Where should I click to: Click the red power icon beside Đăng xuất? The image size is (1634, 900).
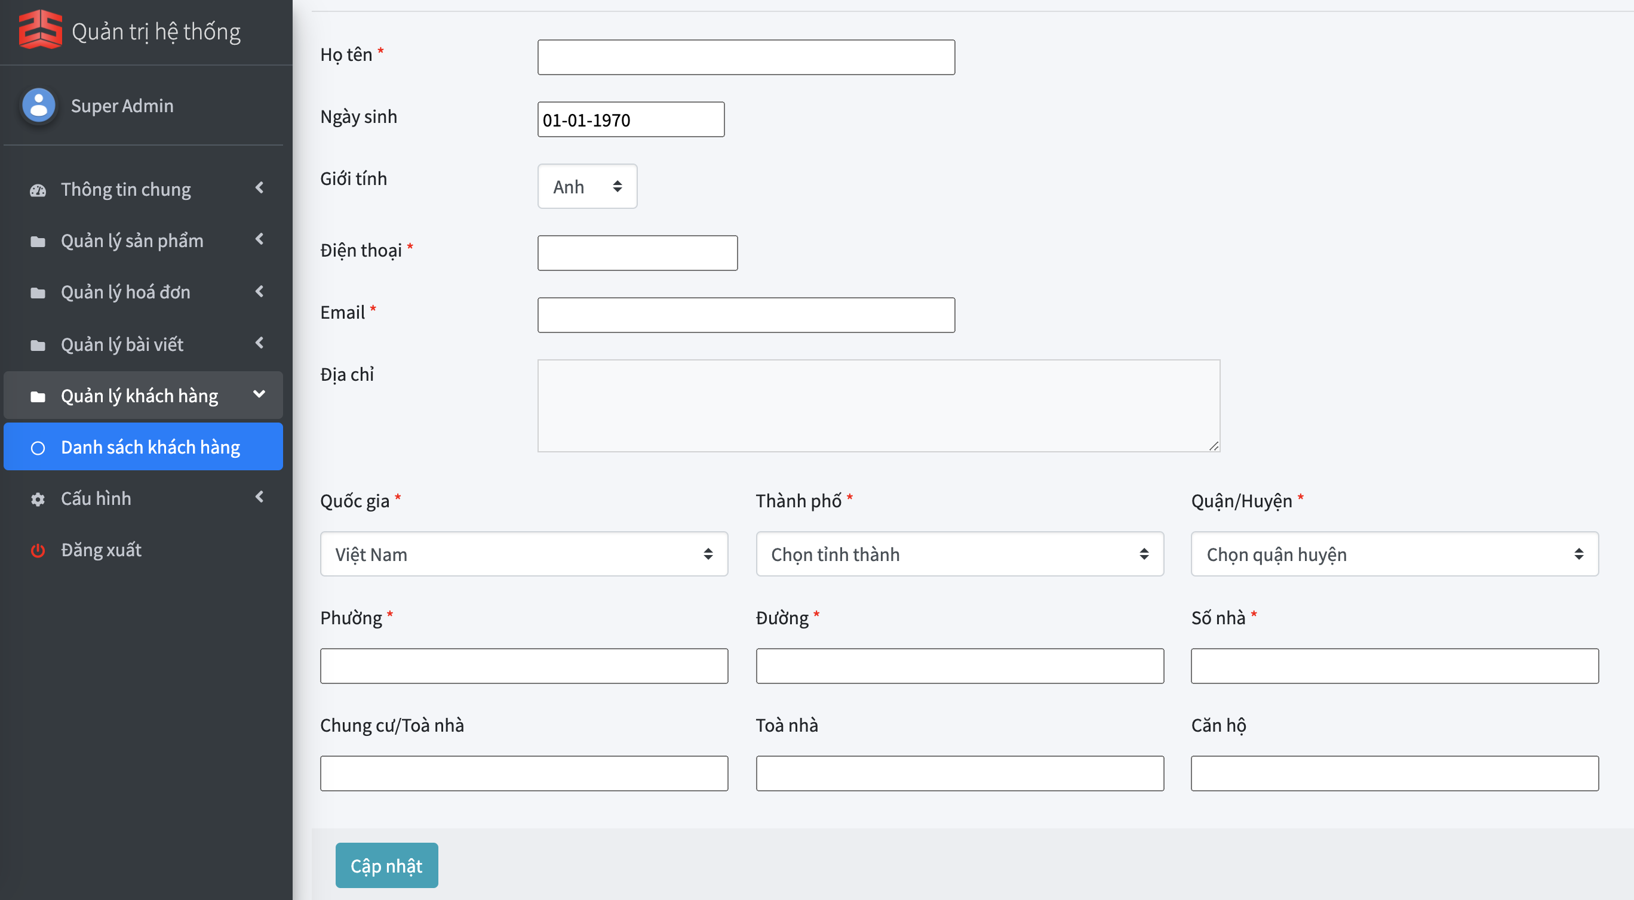[x=38, y=551]
